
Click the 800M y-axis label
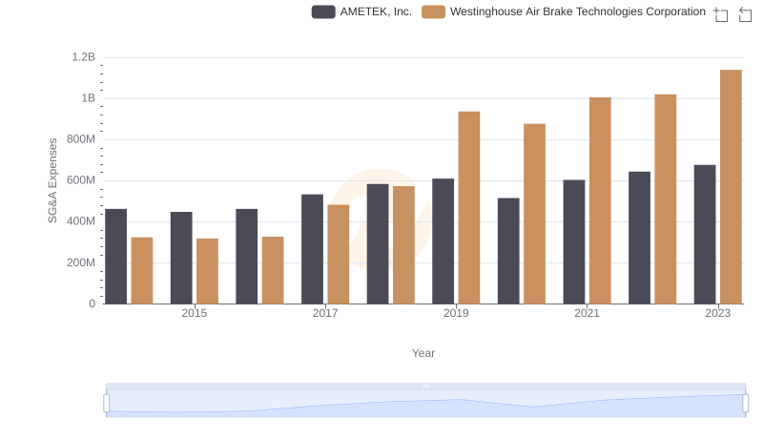pos(81,139)
